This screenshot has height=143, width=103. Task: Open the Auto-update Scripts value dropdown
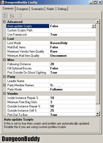93,26
